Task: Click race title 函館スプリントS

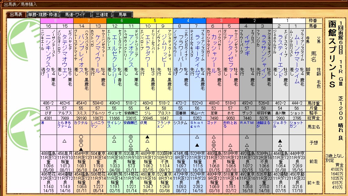Action: pos(332,54)
